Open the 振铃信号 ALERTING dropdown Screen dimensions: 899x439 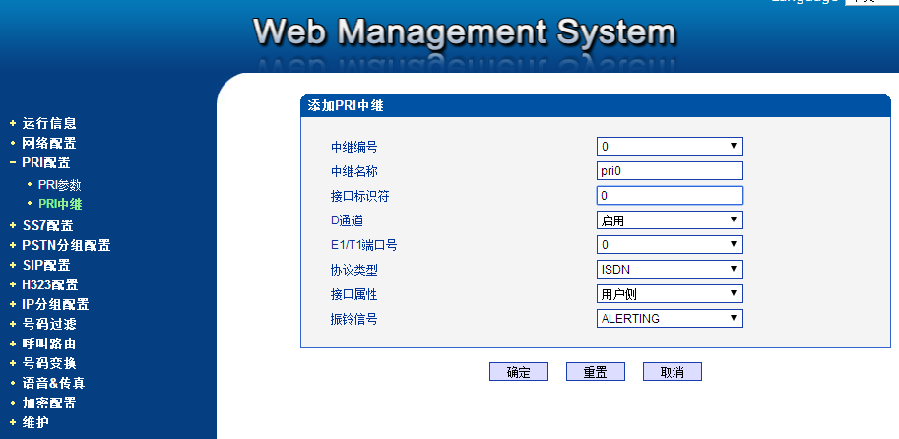point(670,318)
